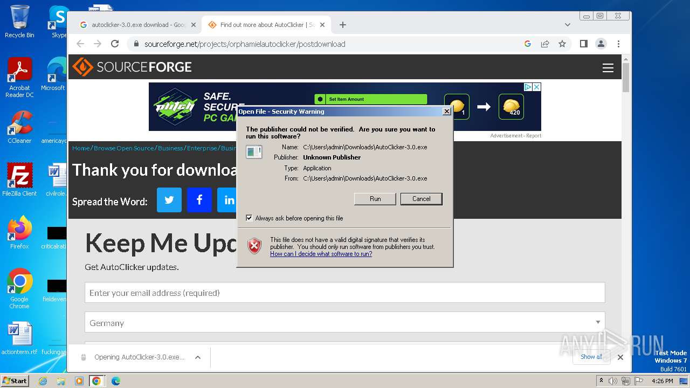Go back in Chrome

click(80, 44)
